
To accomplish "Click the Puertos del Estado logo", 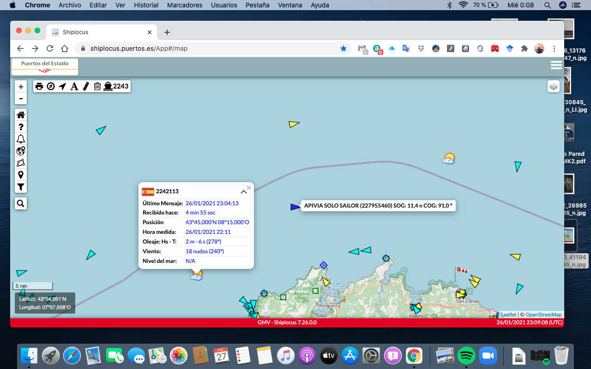I will pos(45,66).
